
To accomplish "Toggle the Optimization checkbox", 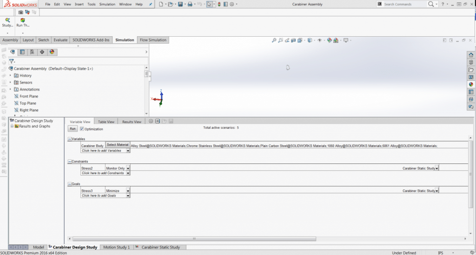I will 82,129.
